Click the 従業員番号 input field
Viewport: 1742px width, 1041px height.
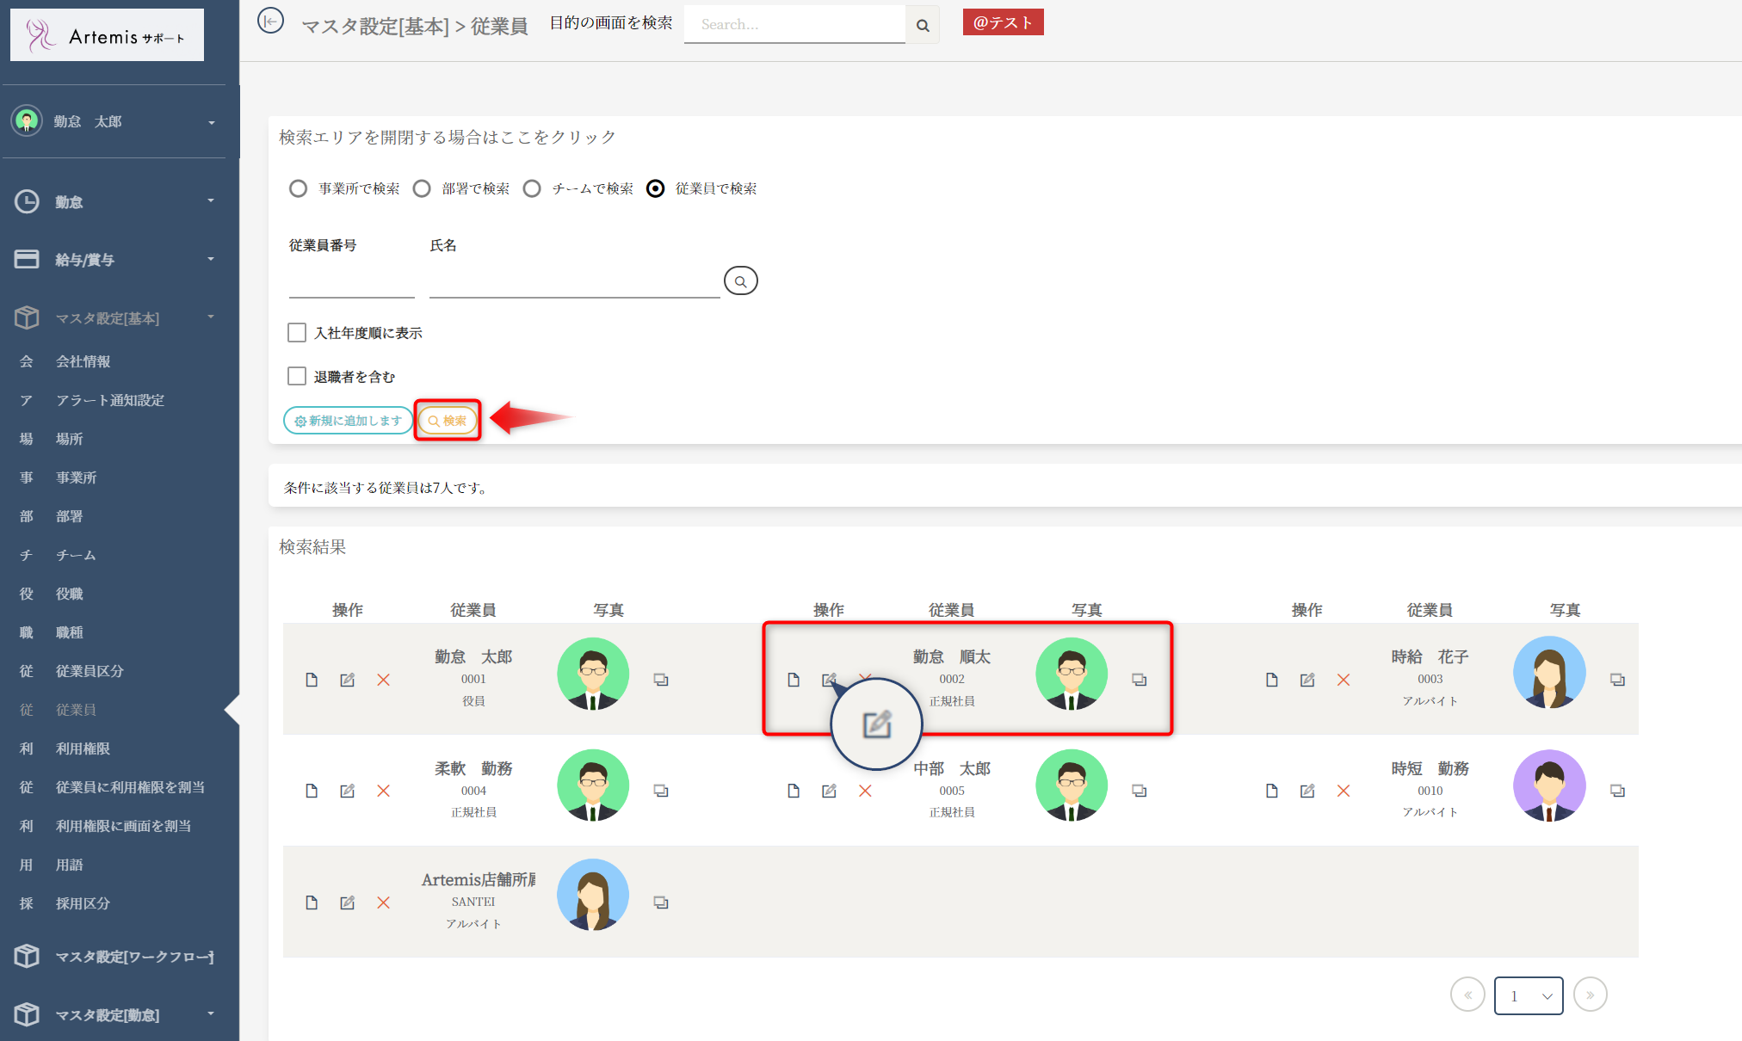pyautogui.click(x=351, y=283)
